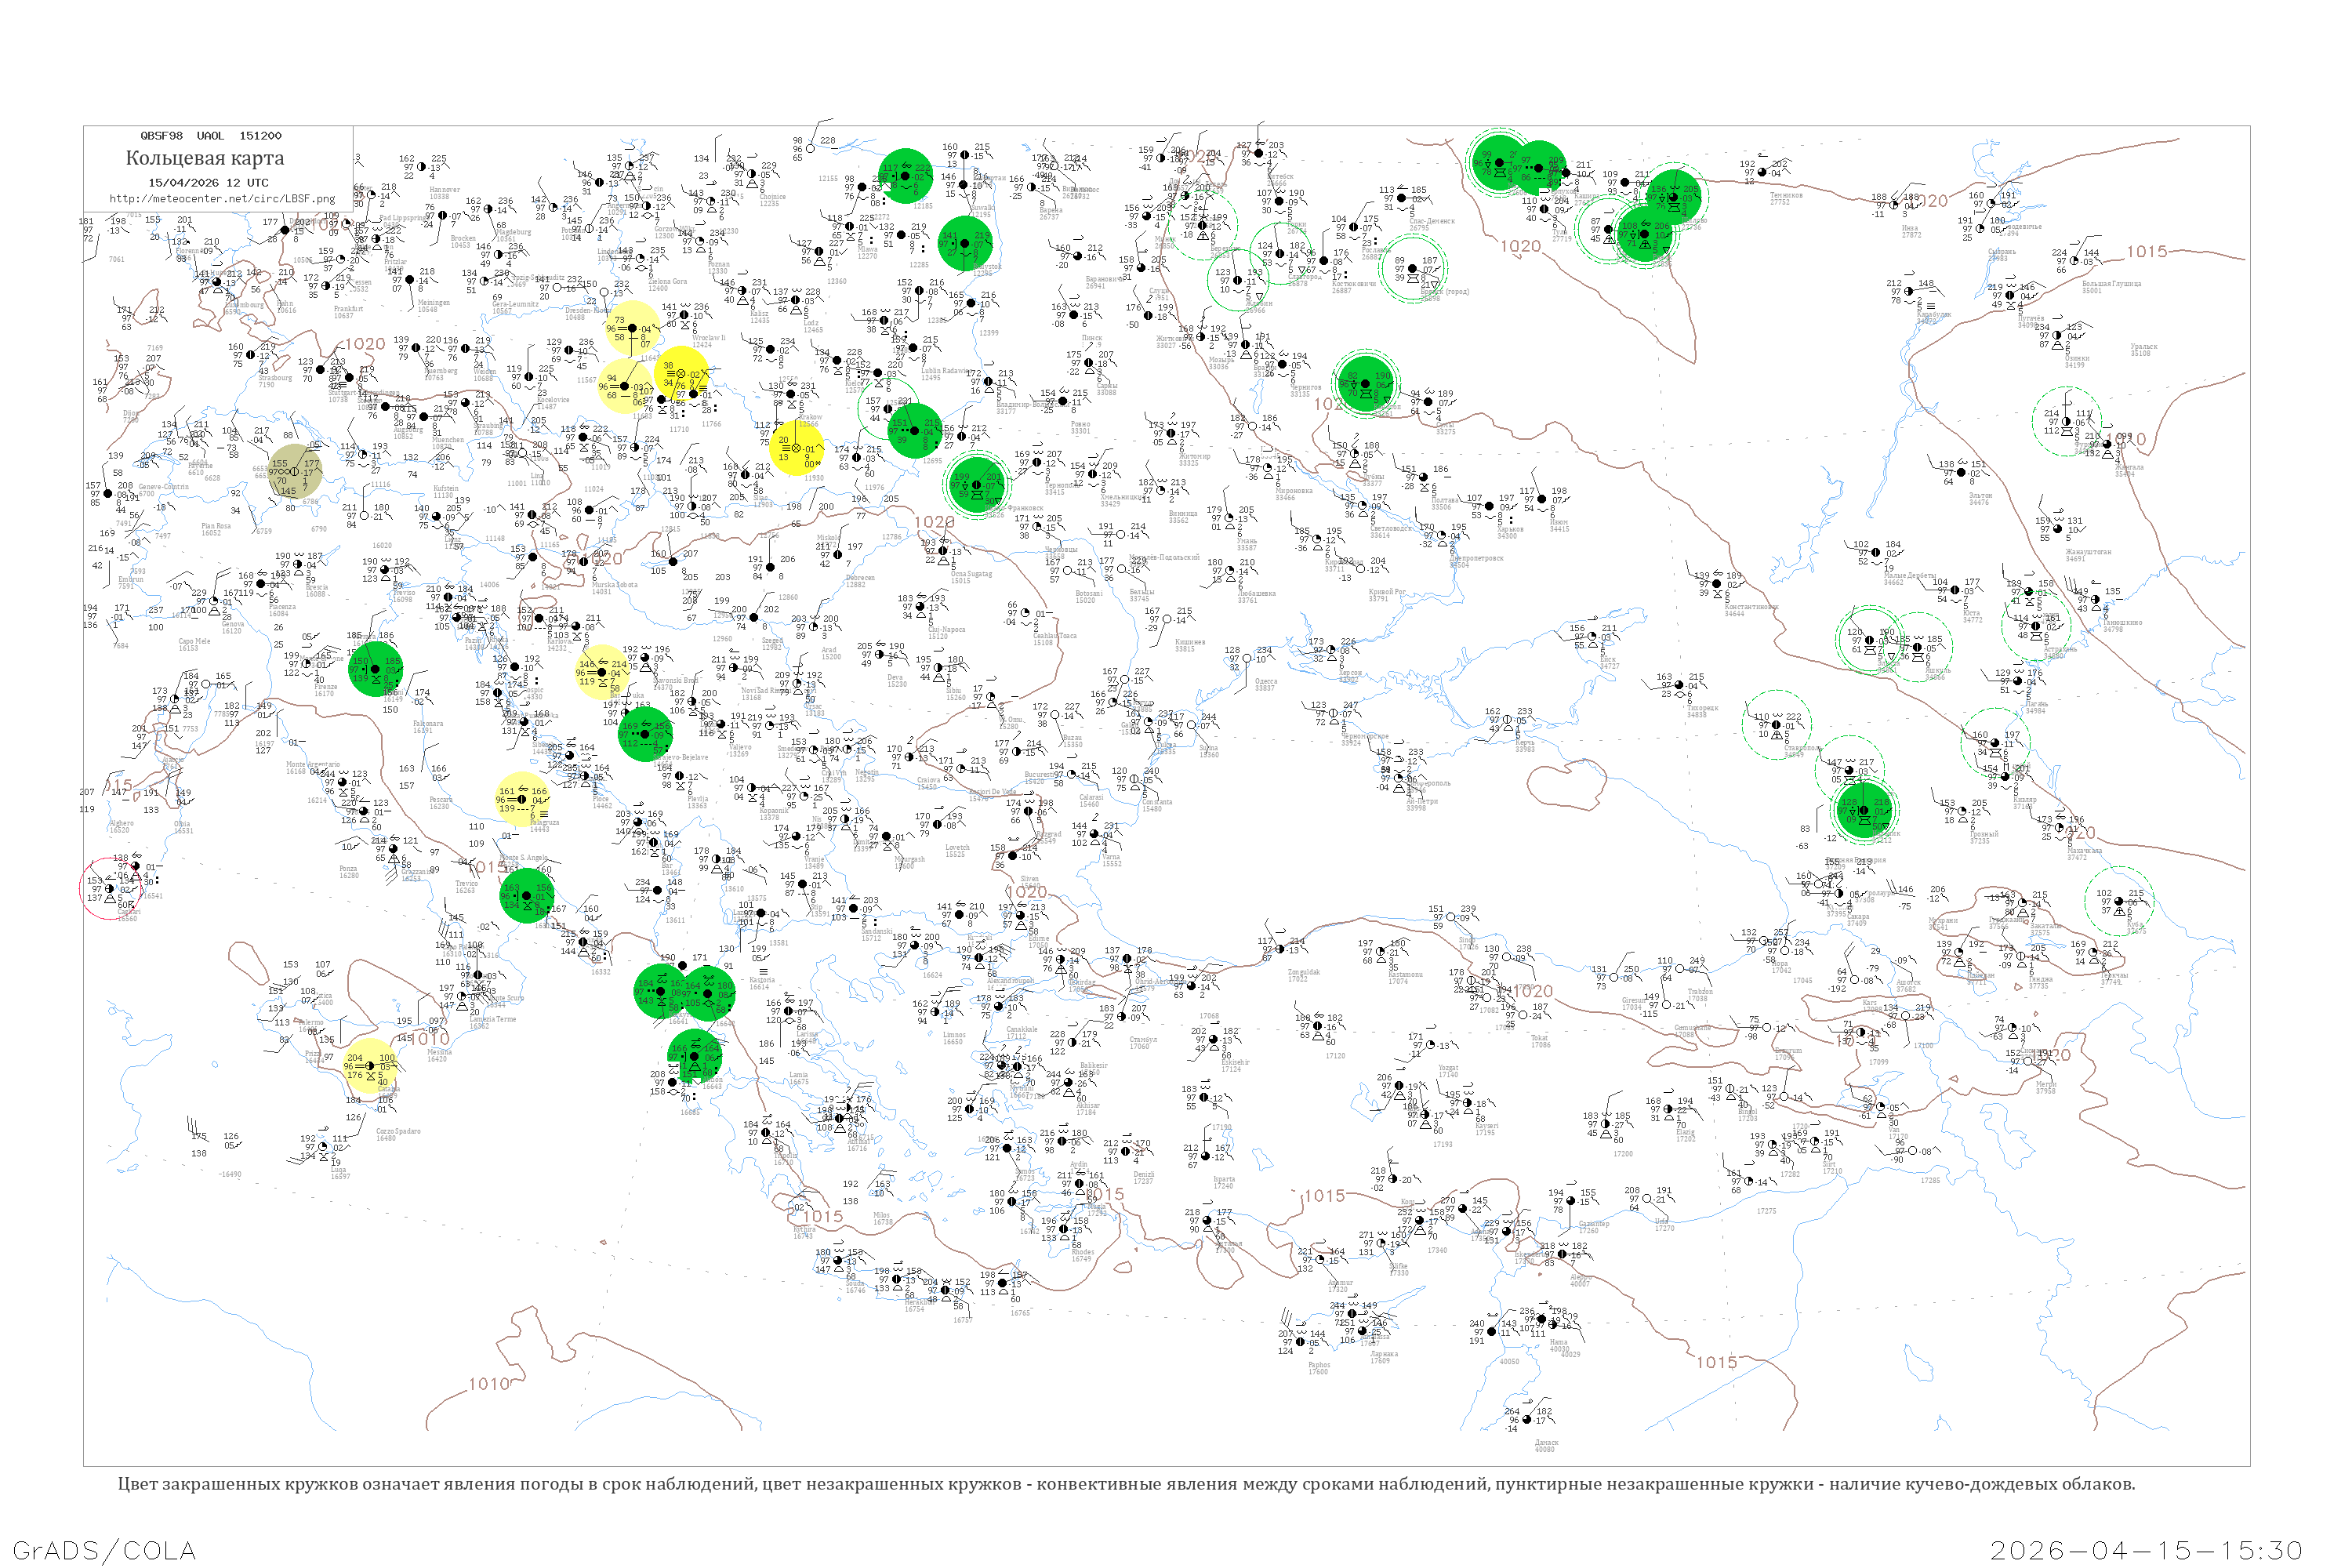The image size is (2352, 1568).
Task: Click the olive-khaki filled circle near Payerne
Action: pyautogui.click(x=295, y=472)
